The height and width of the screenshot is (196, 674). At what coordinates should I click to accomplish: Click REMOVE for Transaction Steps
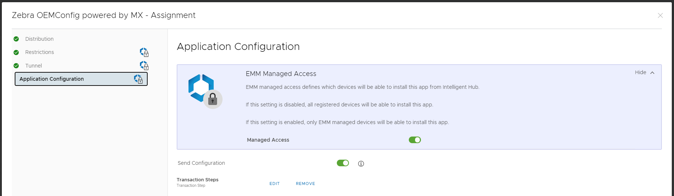pos(305,184)
